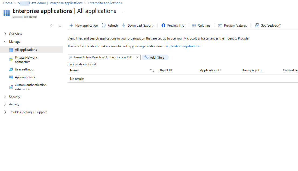Expand Troubleshooting + Support section

point(5,112)
